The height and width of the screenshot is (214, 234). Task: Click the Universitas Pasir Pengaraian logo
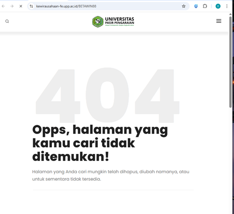tap(113, 22)
